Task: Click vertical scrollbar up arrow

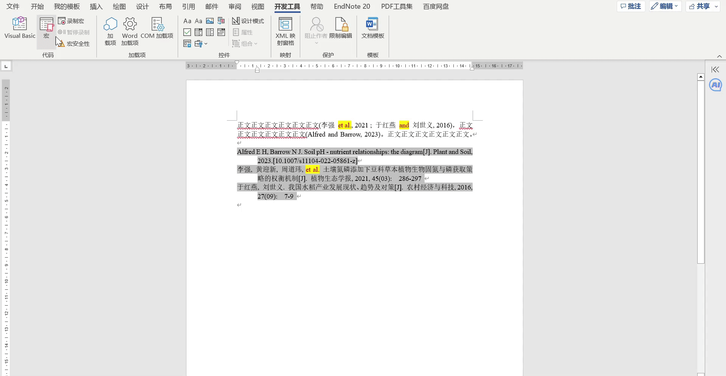Action: (x=701, y=77)
